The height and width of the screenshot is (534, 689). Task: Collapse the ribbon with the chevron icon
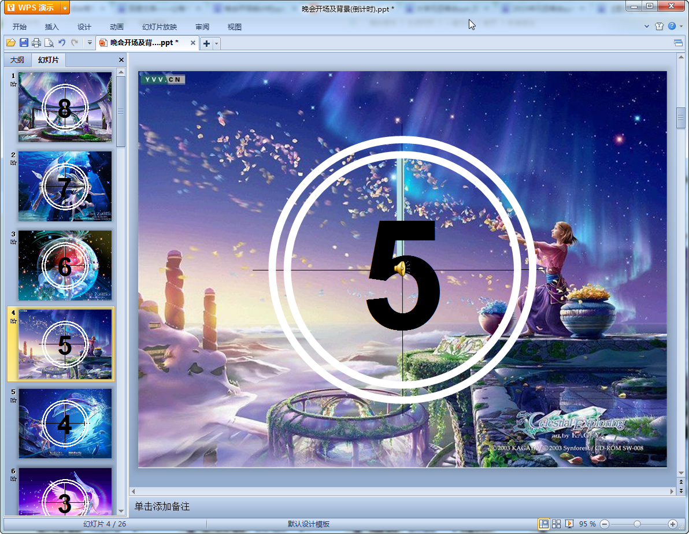pyautogui.click(x=647, y=26)
